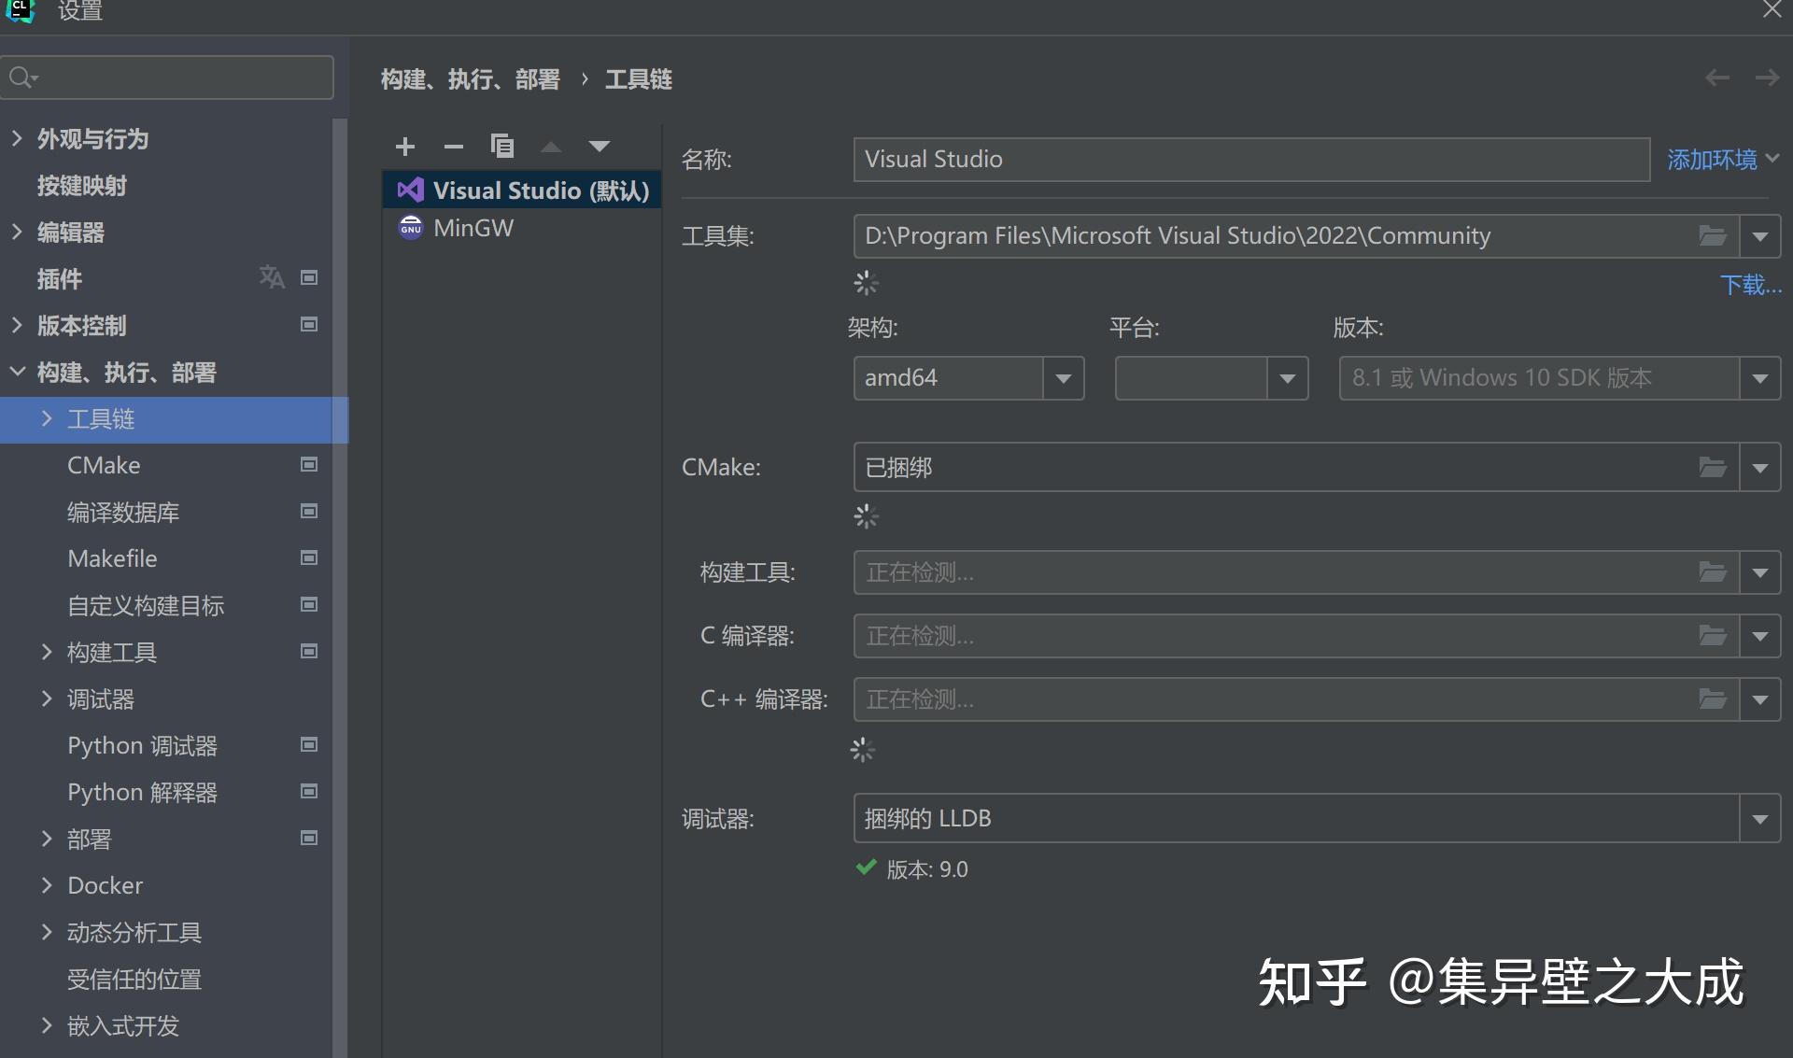Browse folder for 工具集 path
The image size is (1793, 1058).
tap(1713, 236)
